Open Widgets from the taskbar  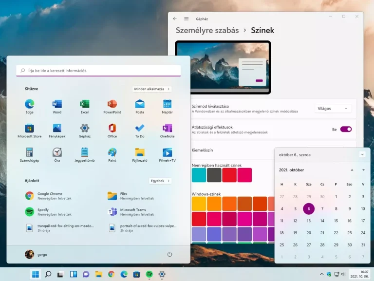[x=73, y=274]
